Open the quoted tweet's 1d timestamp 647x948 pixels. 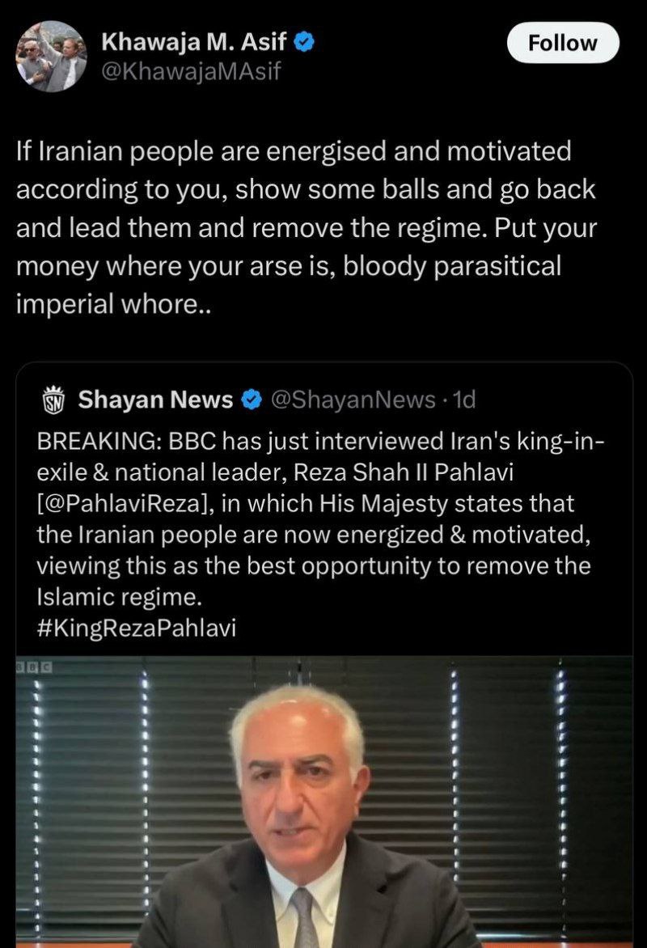pos(465,399)
